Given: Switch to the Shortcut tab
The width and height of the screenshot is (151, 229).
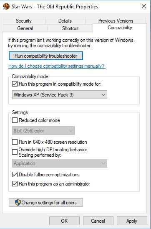Looking at the screenshot, I should tap(70, 28).
